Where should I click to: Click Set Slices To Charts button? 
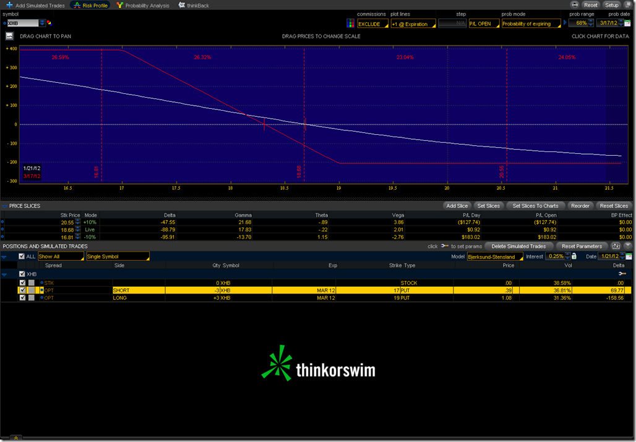[535, 206]
